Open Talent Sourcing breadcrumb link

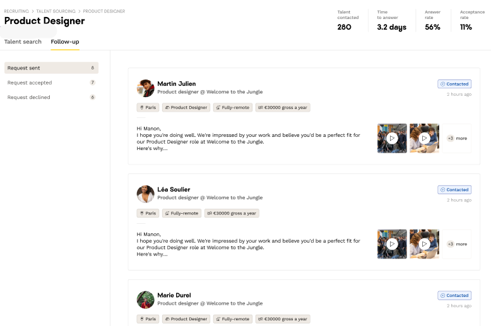[56, 11]
